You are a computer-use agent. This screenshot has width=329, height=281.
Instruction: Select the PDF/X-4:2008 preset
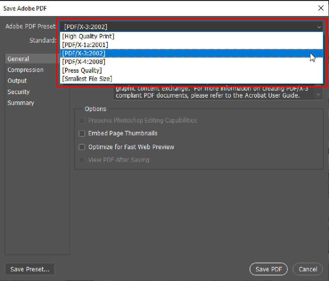pyautogui.click(x=84, y=61)
